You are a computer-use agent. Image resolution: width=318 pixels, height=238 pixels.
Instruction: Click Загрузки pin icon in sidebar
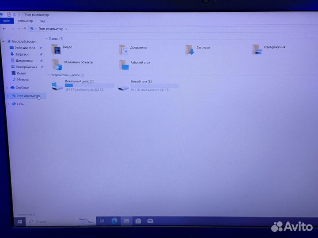(41, 54)
